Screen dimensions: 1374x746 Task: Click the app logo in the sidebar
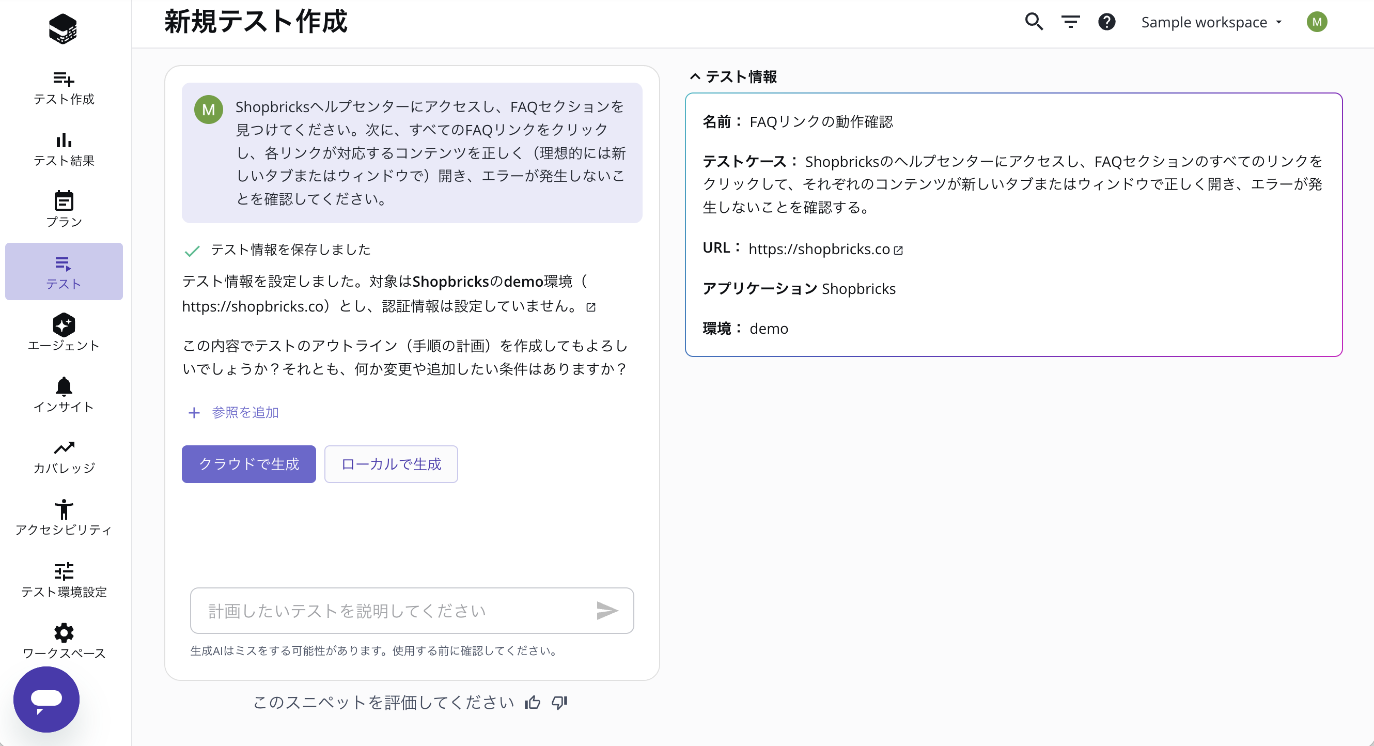click(x=63, y=28)
